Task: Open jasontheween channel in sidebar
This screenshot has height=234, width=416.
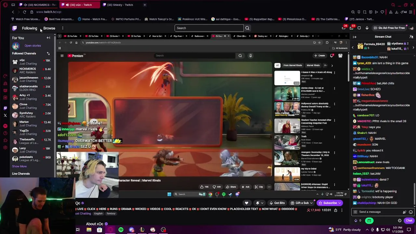Action: 32,79
